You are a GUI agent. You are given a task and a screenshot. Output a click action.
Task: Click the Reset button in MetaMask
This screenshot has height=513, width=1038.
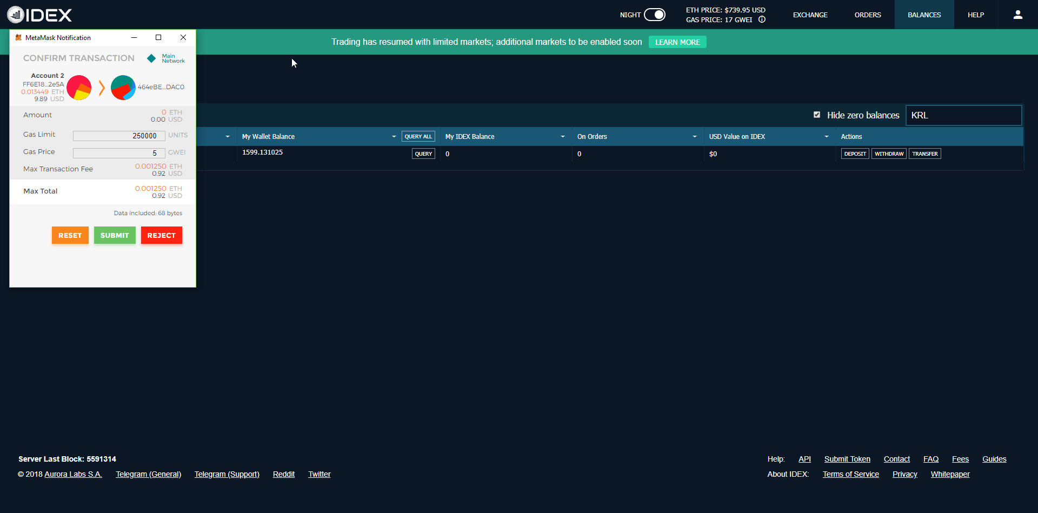70,235
